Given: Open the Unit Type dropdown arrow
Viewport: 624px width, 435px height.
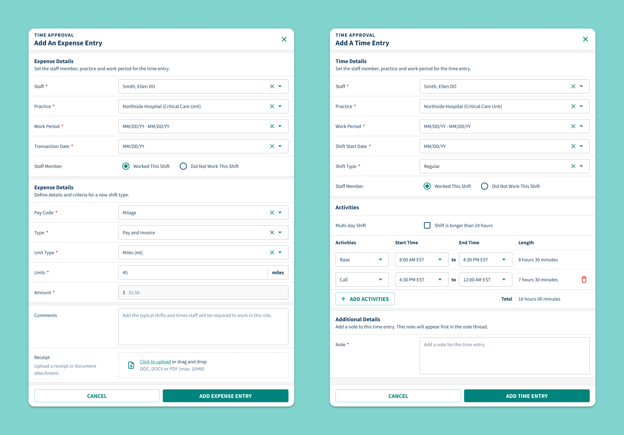Looking at the screenshot, I should pos(280,252).
